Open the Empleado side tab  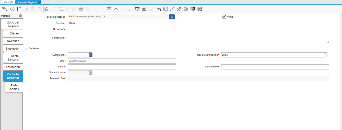(13, 49)
